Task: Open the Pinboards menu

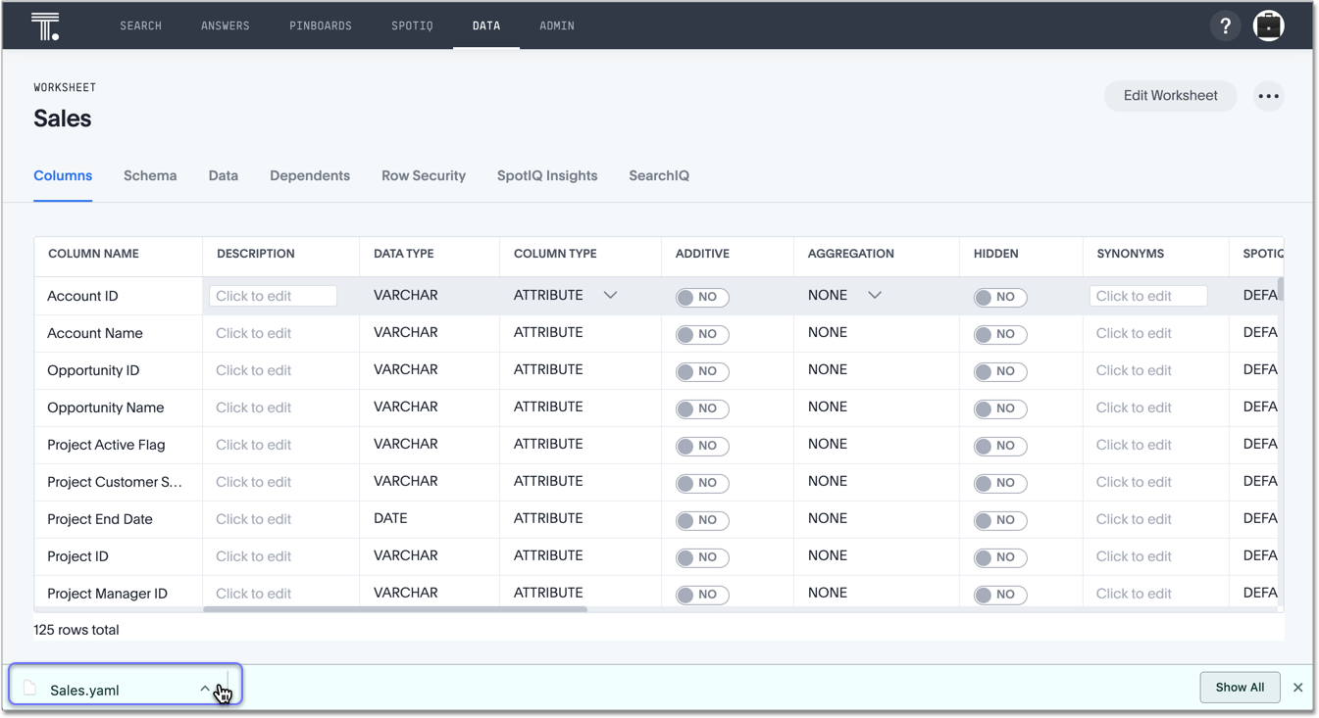Action: [x=321, y=25]
